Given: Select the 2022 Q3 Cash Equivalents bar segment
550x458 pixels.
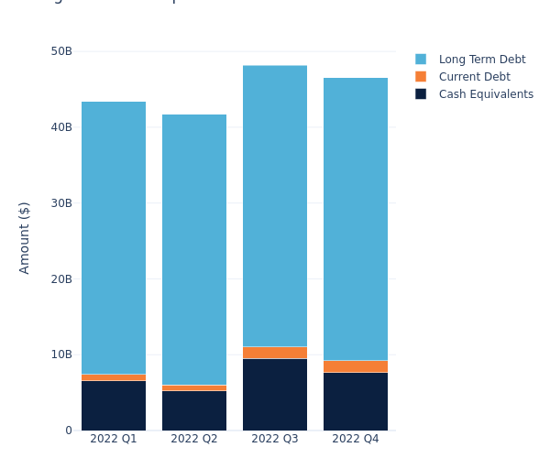Looking at the screenshot, I should [275, 395].
